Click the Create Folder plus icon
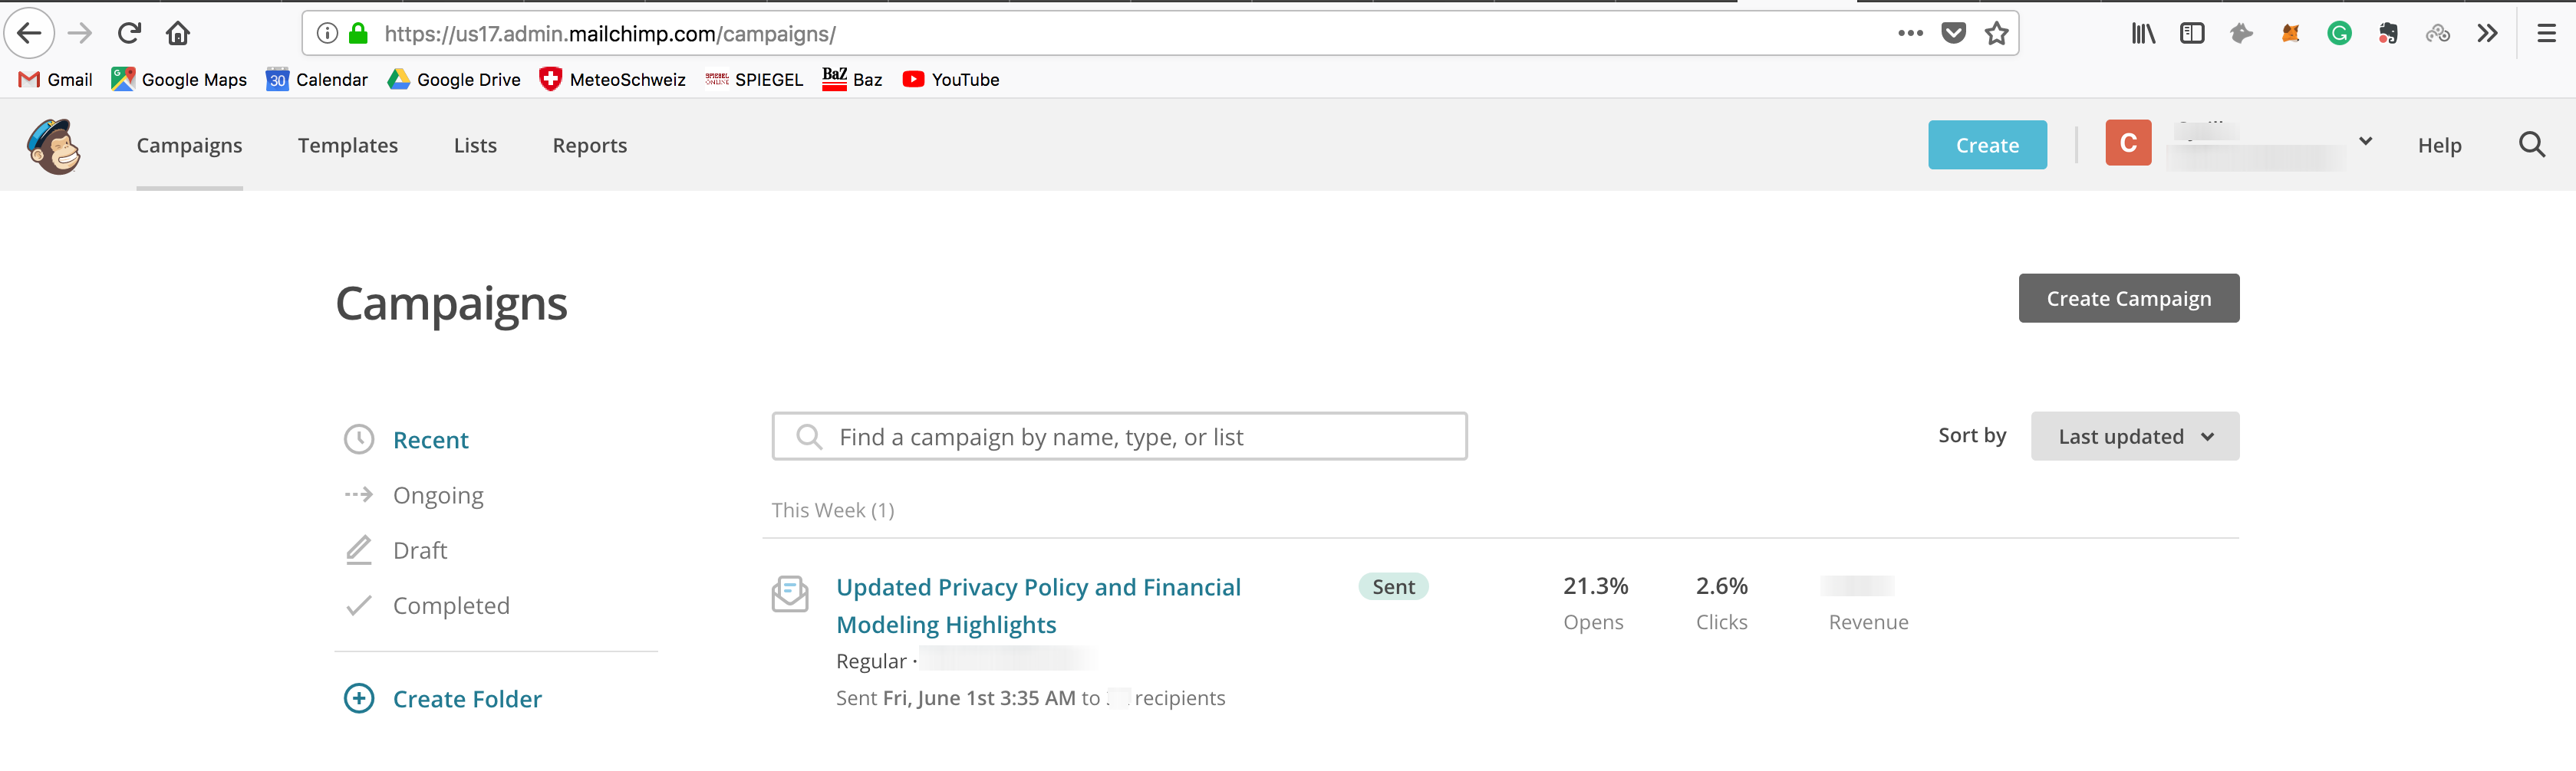This screenshot has width=2576, height=771. (x=359, y=698)
